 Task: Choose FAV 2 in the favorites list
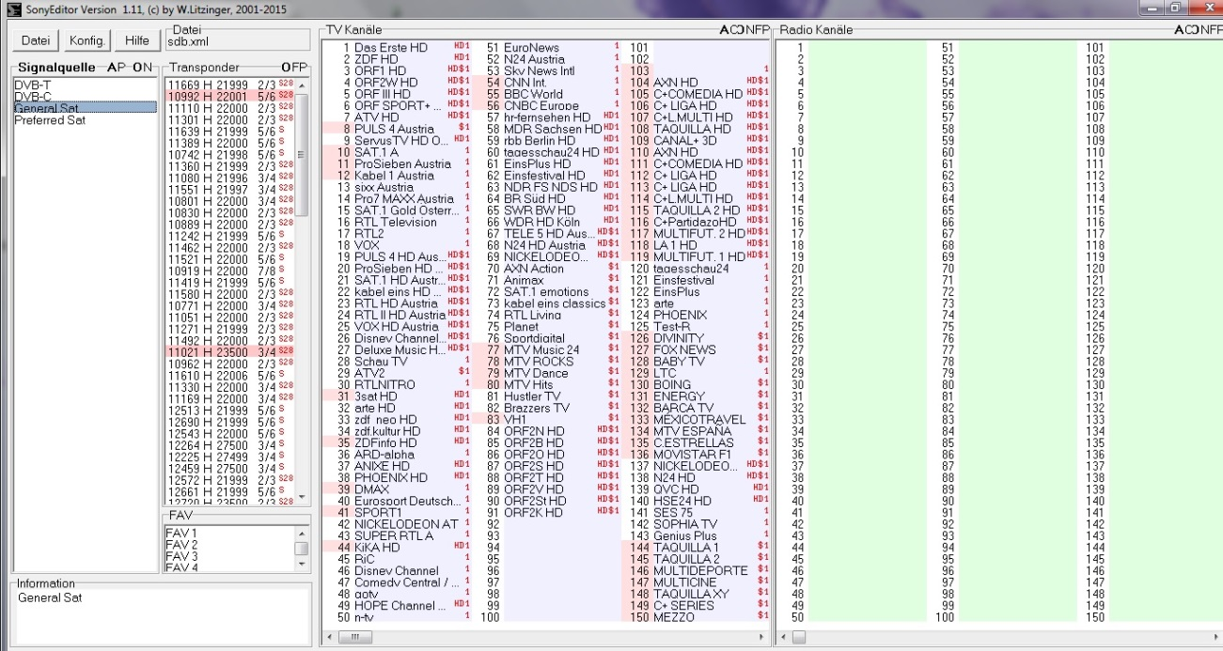[181, 545]
